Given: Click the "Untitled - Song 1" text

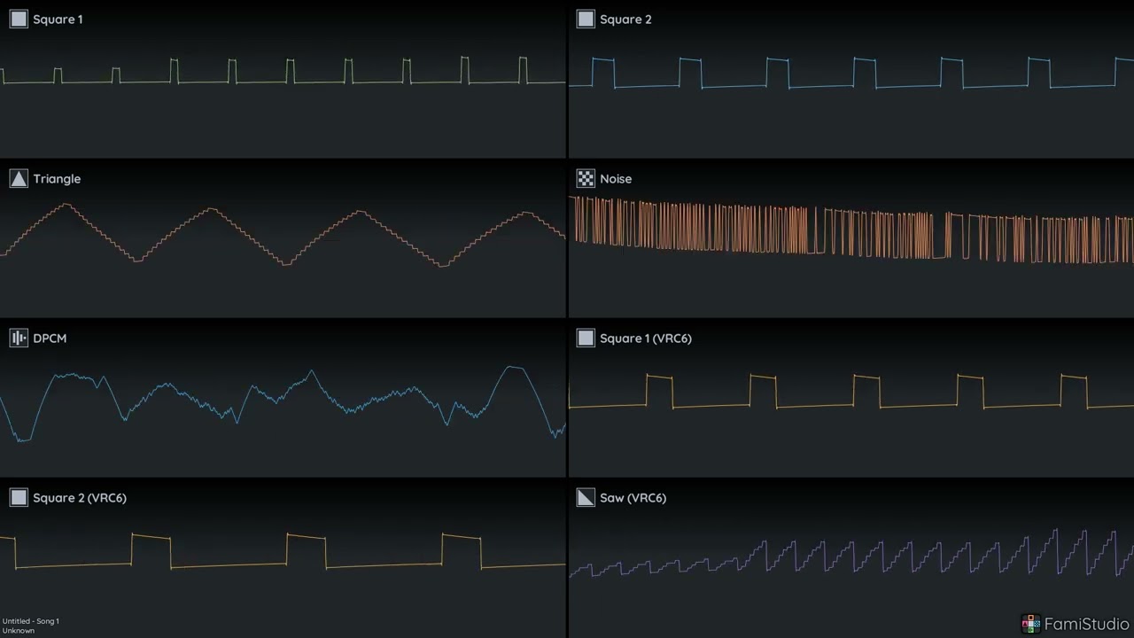Looking at the screenshot, I should 31,621.
